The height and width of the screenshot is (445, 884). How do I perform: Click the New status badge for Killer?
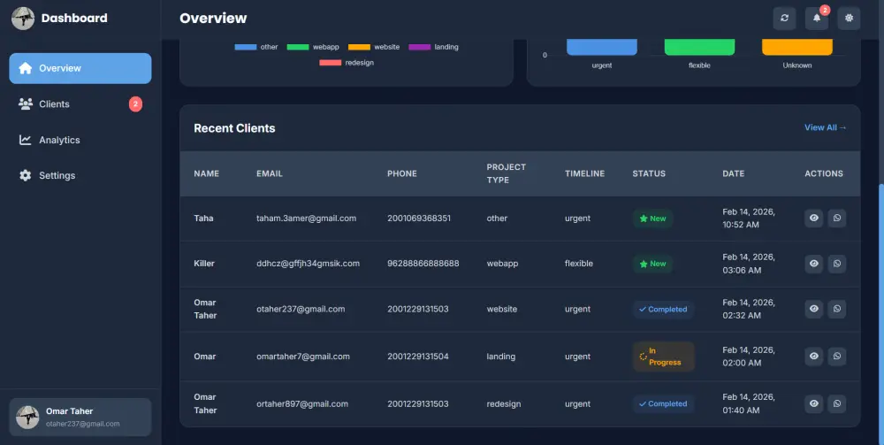point(652,264)
